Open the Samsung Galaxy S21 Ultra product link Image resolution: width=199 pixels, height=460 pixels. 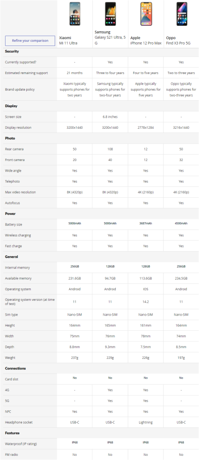(x=110, y=38)
